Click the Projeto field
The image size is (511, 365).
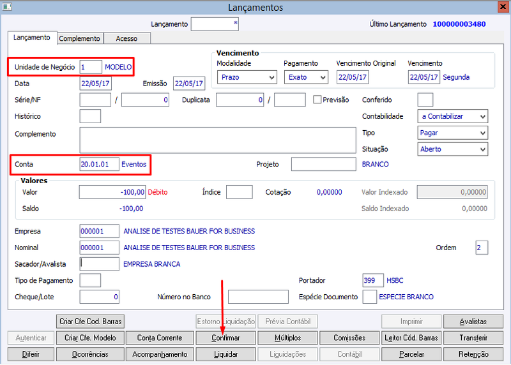click(324, 164)
